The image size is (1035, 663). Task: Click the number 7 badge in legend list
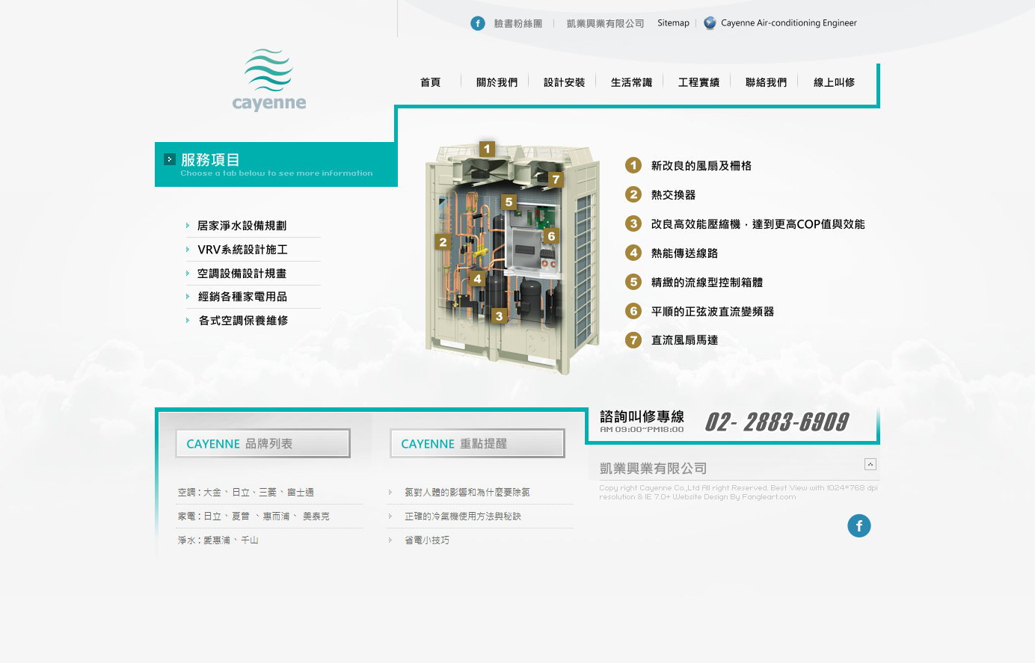click(633, 340)
